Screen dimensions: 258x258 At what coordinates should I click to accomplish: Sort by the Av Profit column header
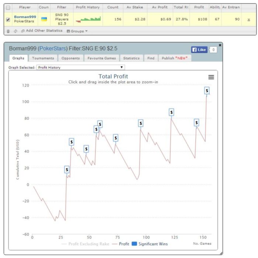click(160, 7)
